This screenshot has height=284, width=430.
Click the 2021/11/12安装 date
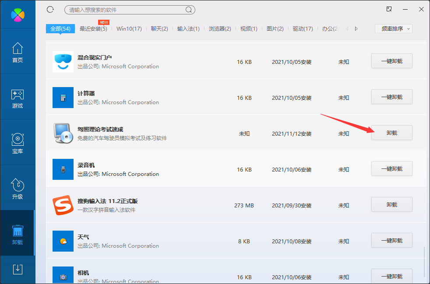(x=292, y=134)
